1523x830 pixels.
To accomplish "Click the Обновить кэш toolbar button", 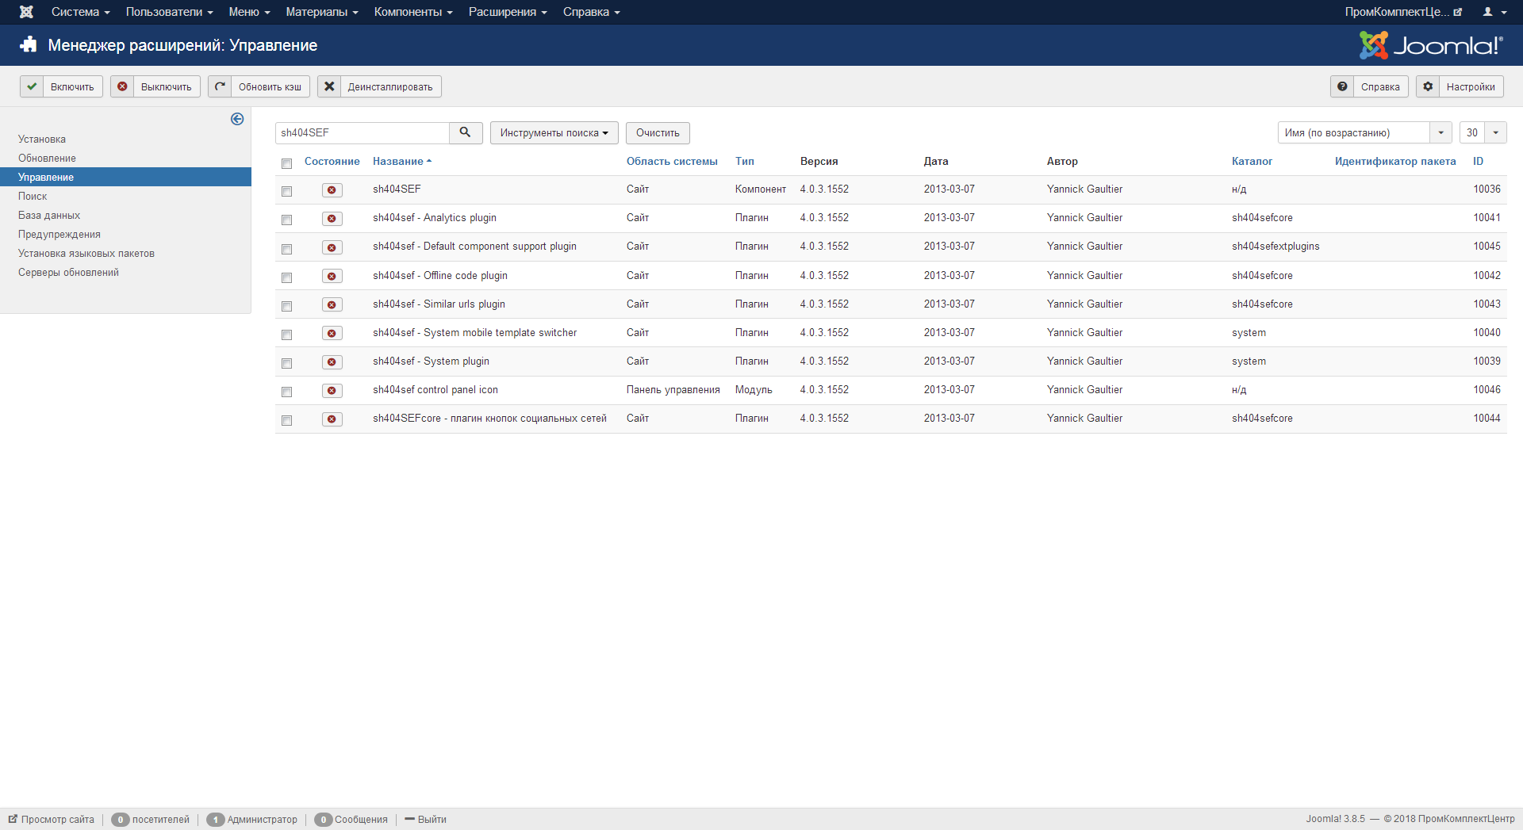I will click(259, 86).
